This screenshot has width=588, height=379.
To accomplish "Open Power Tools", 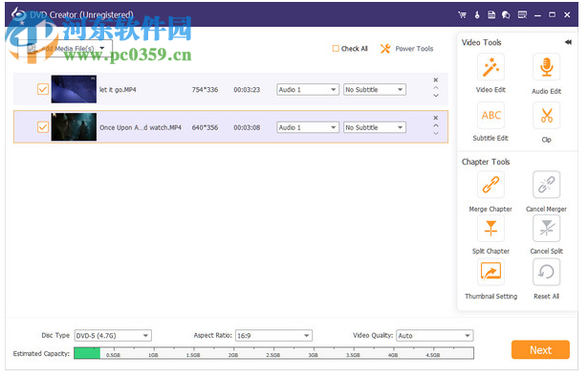I will [x=407, y=49].
